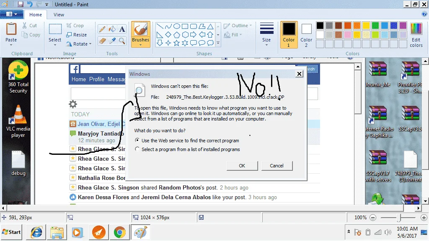
Task: Click the Undo arrow in title bar
Action: [30, 4]
